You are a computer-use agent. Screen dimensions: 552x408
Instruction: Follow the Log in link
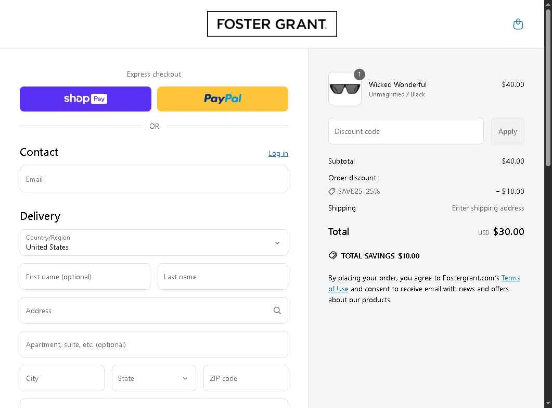(278, 153)
